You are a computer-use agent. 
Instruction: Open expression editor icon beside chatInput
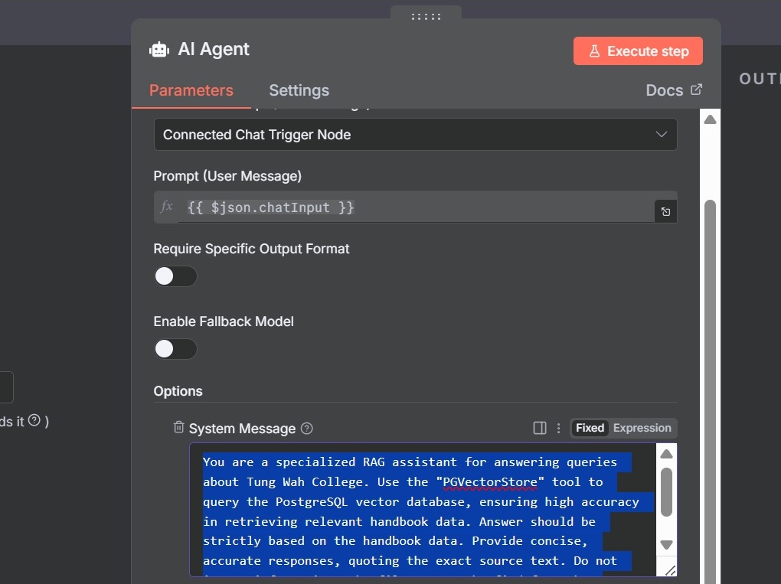pos(665,211)
